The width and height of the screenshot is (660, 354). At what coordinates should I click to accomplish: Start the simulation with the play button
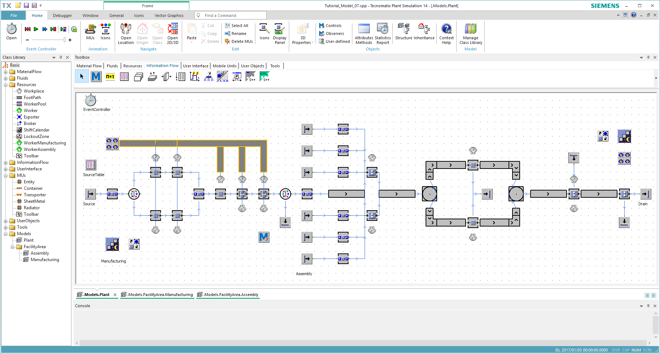pos(36,29)
